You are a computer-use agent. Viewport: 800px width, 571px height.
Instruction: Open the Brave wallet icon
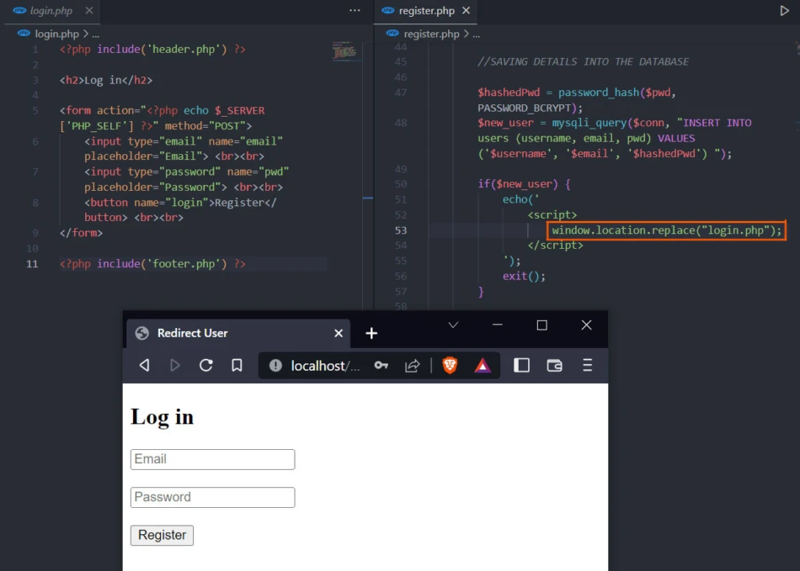click(554, 365)
